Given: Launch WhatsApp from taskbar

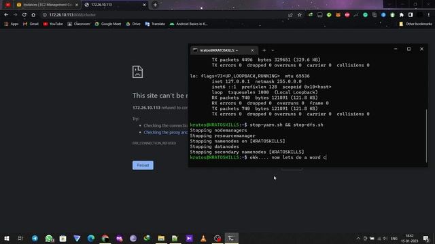Looking at the screenshot, I should 49,238.
